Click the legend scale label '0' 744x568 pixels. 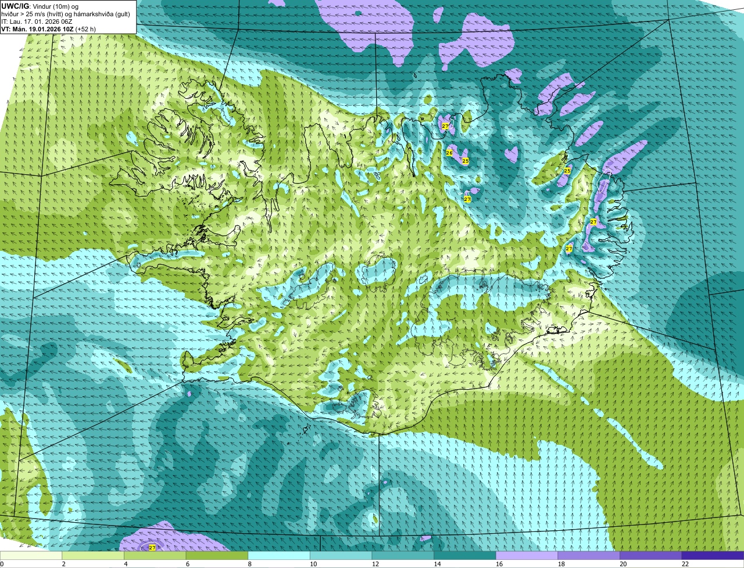click(2, 564)
